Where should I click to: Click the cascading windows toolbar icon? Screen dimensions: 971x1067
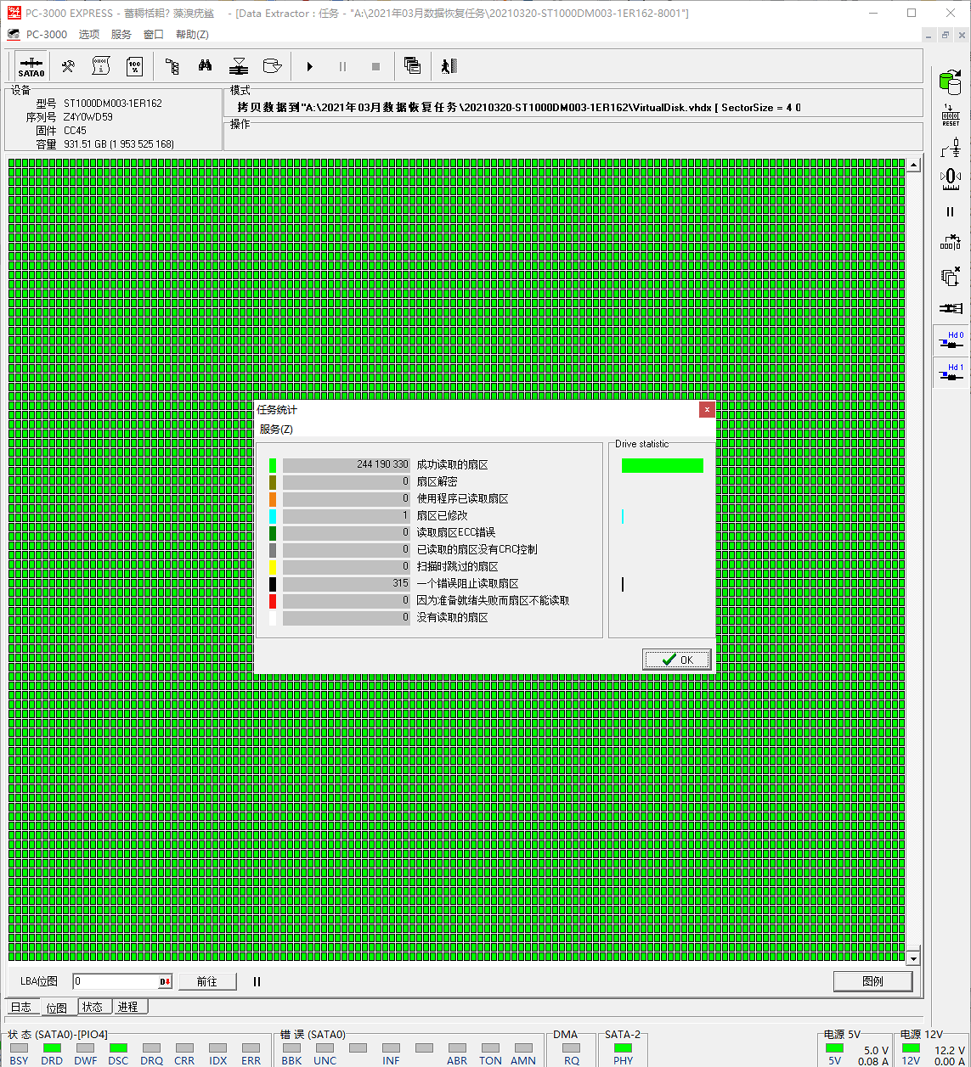click(x=413, y=66)
